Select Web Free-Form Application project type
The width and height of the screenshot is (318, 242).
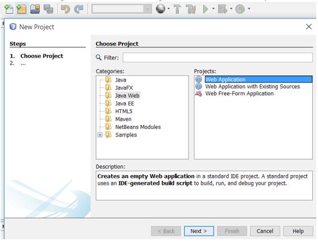click(240, 94)
